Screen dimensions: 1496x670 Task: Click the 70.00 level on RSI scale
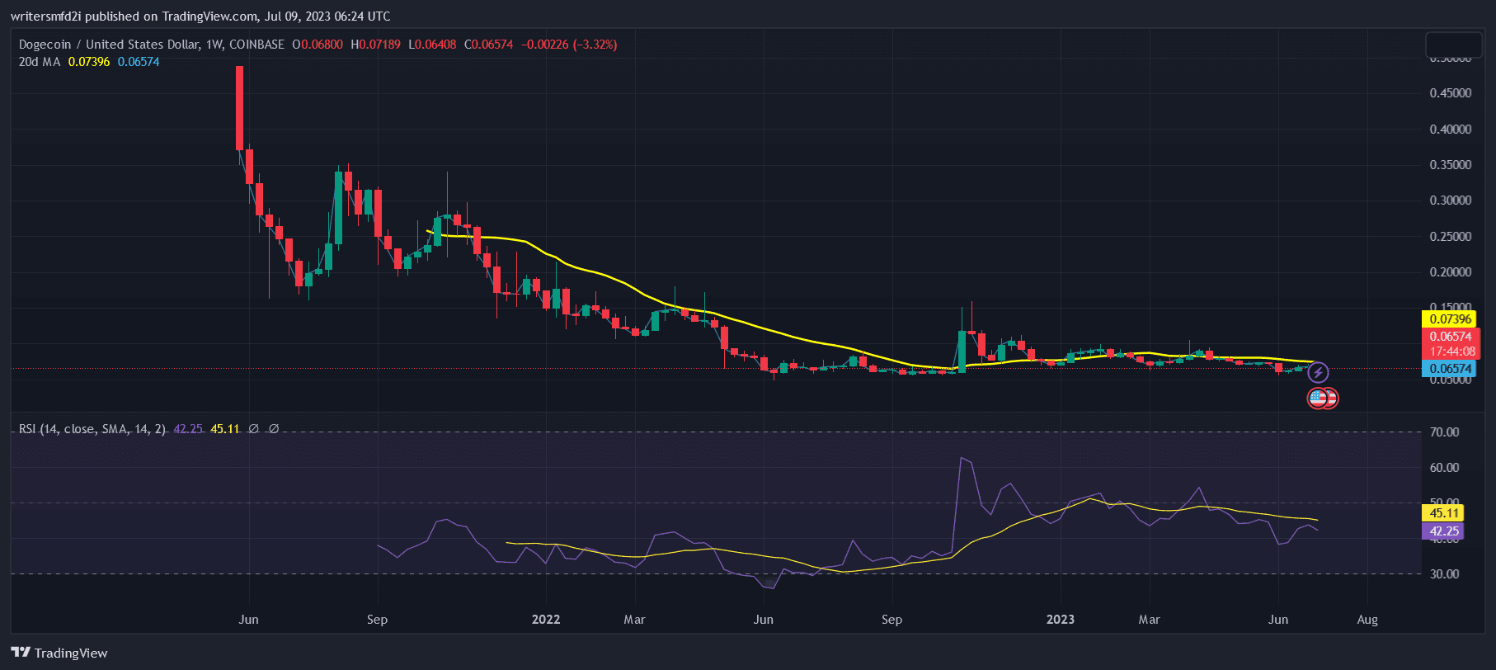pos(1444,432)
